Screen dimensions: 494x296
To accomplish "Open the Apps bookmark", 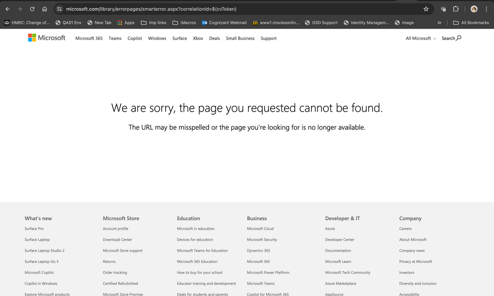I will point(126,22).
